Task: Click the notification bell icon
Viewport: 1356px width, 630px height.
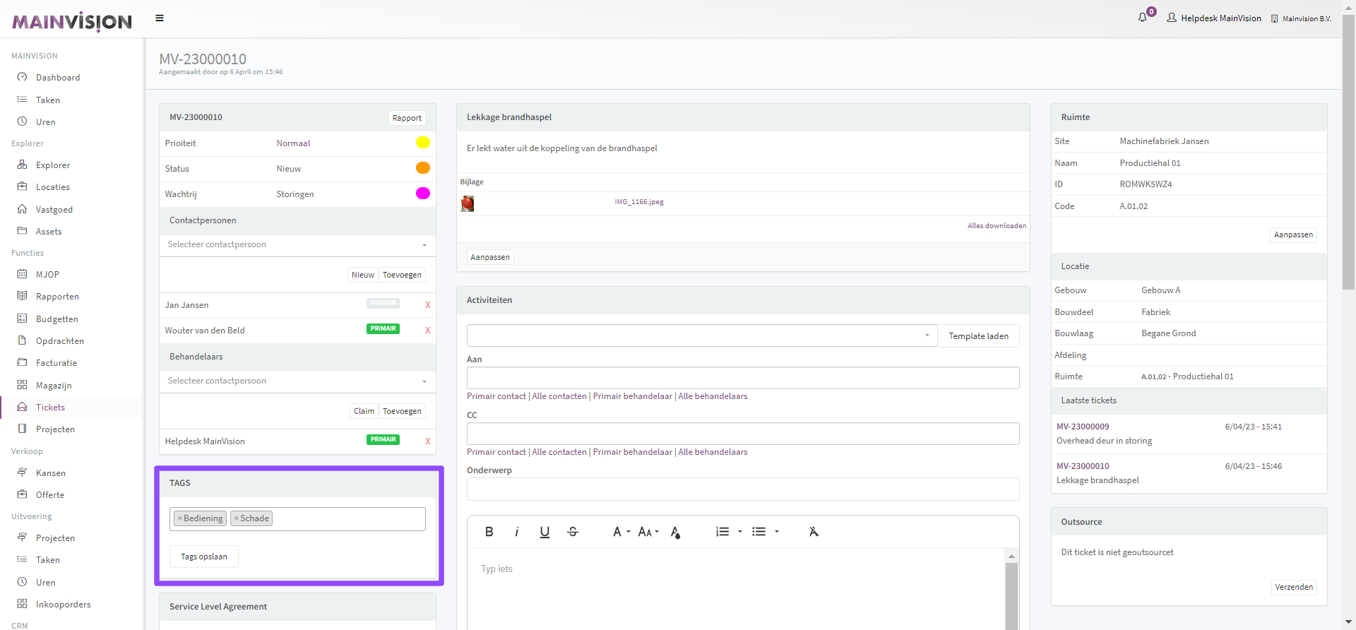Action: [x=1142, y=18]
